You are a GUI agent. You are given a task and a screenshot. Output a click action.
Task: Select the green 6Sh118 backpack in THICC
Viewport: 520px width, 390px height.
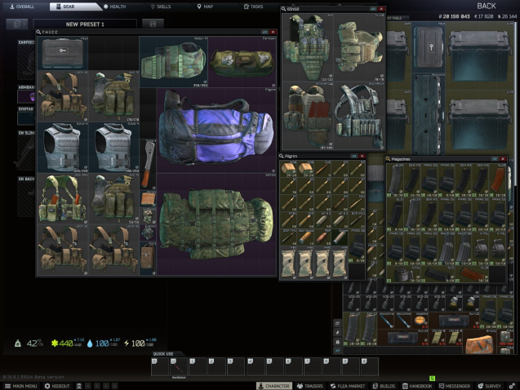pos(216,224)
